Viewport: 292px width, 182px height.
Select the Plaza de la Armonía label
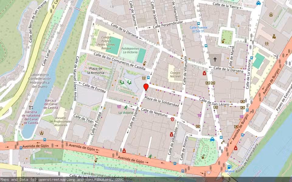(x=96, y=71)
